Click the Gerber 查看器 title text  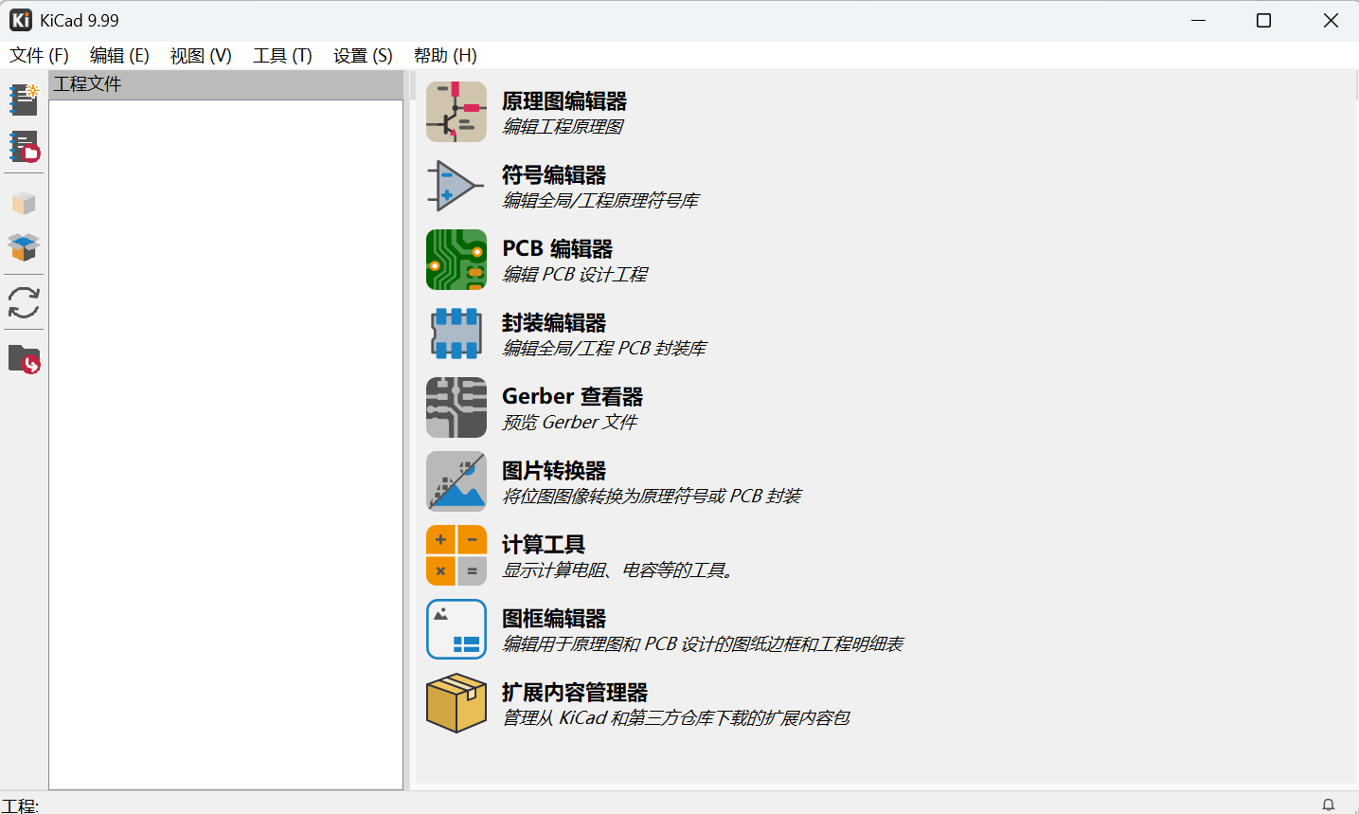[x=572, y=397]
